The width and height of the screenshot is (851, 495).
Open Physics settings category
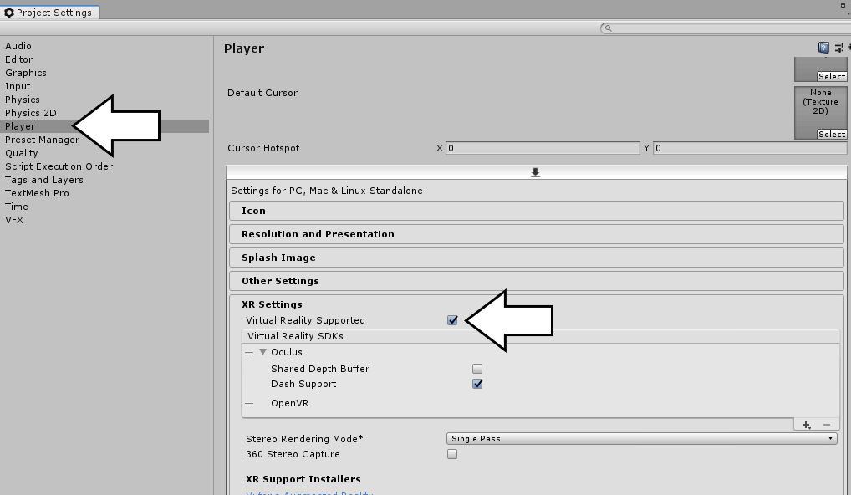pyautogui.click(x=23, y=100)
